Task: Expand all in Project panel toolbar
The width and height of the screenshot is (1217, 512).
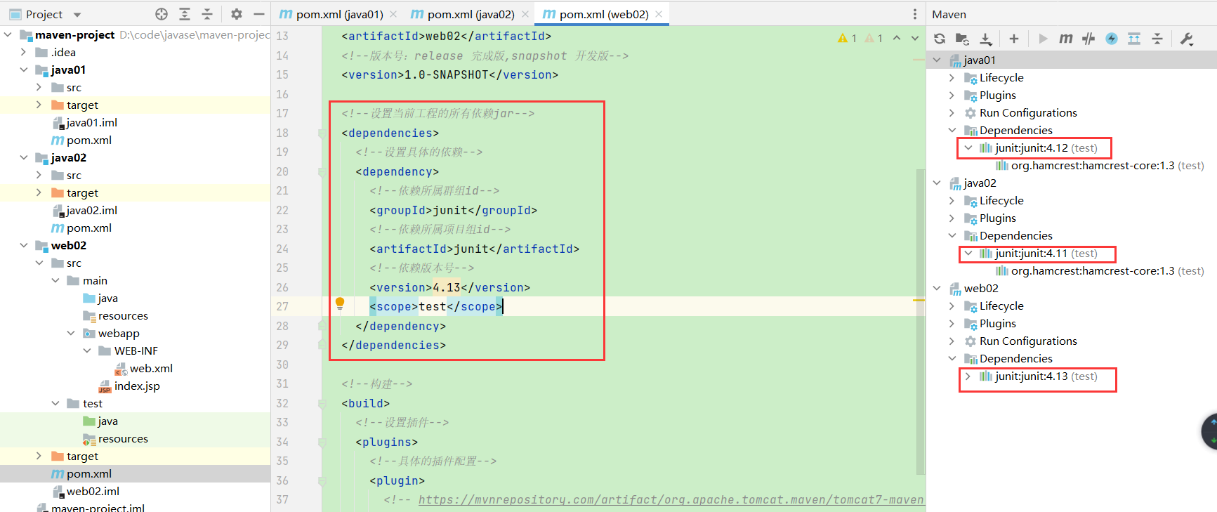Action: tap(185, 14)
